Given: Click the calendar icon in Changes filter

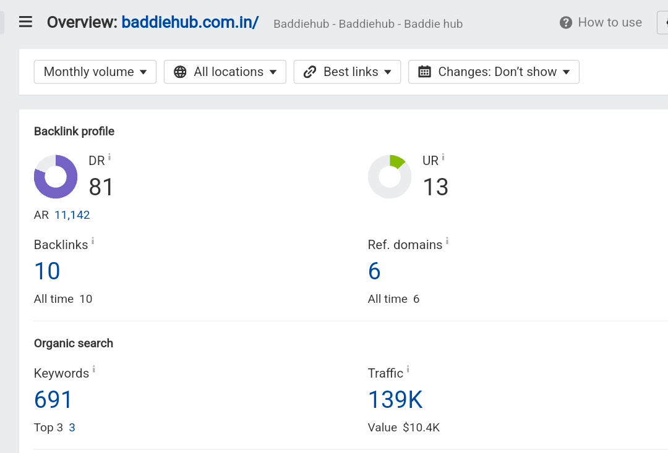Looking at the screenshot, I should [x=424, y=72].
